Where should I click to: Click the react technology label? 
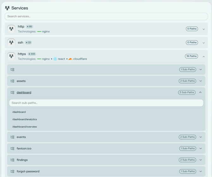pyautogui.click(x=61, y=59)
